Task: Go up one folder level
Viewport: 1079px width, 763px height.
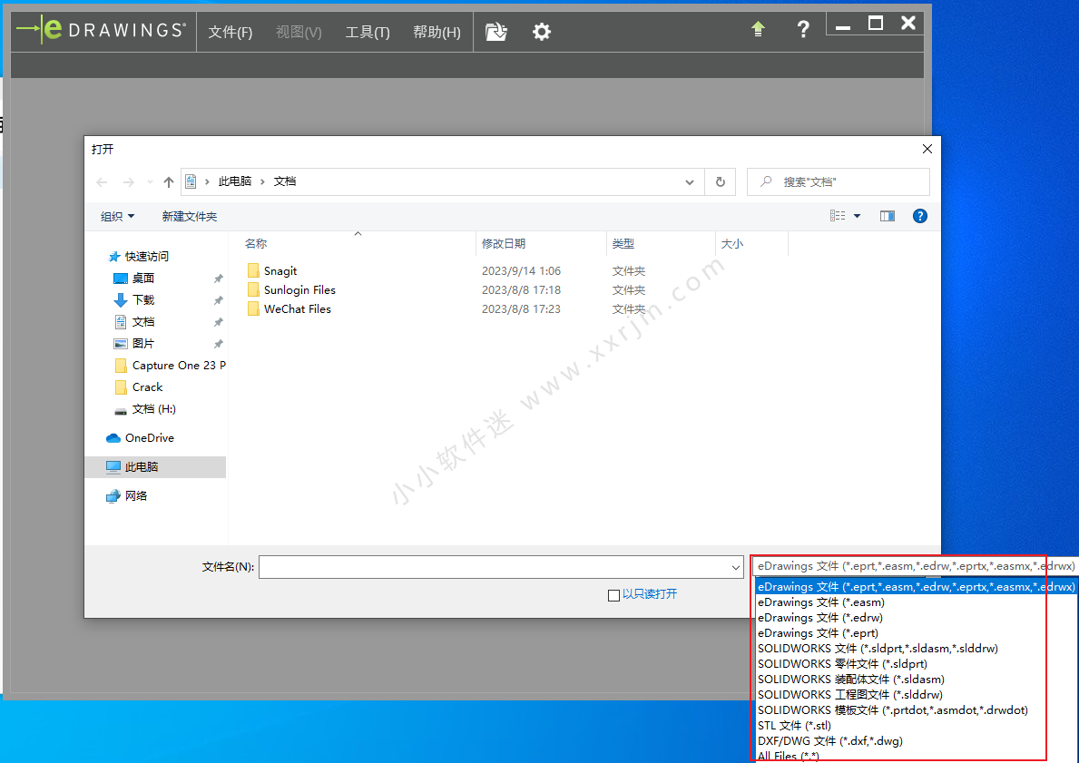Action: (169, 181)
